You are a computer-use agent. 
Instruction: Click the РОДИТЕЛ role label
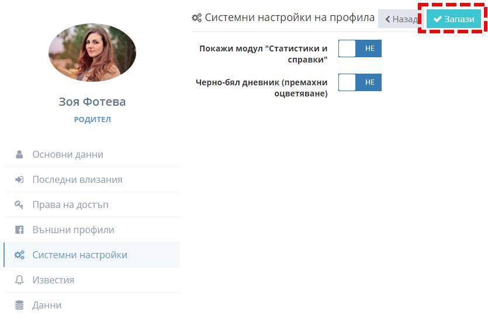92,120
